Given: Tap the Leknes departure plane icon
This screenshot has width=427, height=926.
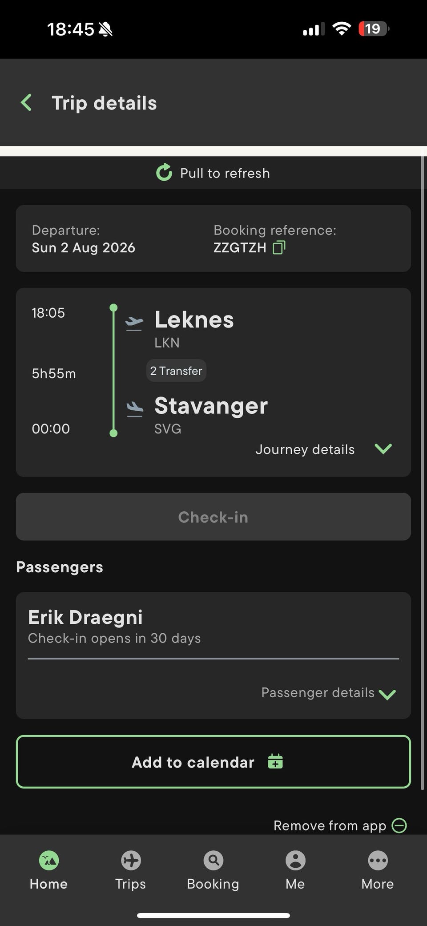Looking at the screenshot, I should coord(134,323).
